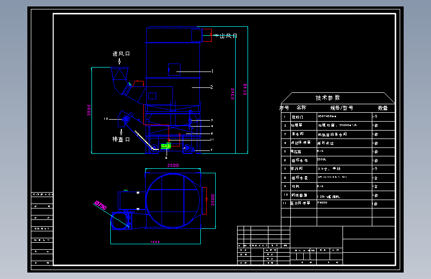Click the 电控箱 cell in row 5
431x279 pixels.
tap(304, 151)
